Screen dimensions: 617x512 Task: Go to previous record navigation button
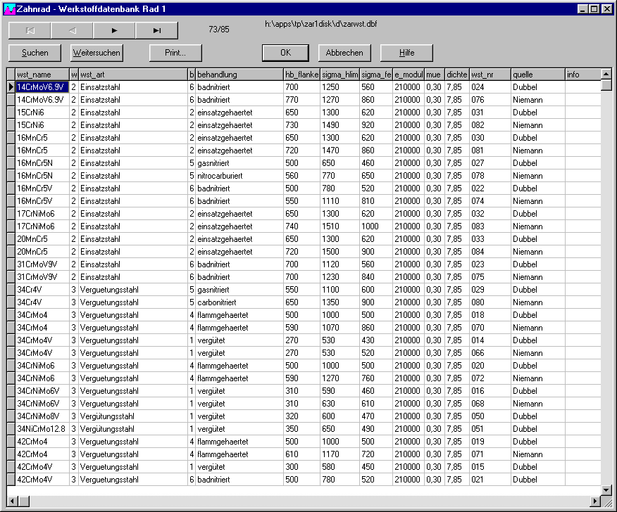(x=72, y=30)
